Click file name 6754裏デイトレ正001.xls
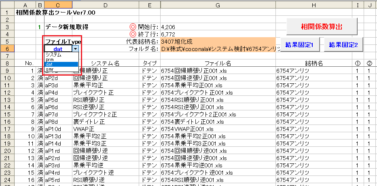 tap(218, 122)
